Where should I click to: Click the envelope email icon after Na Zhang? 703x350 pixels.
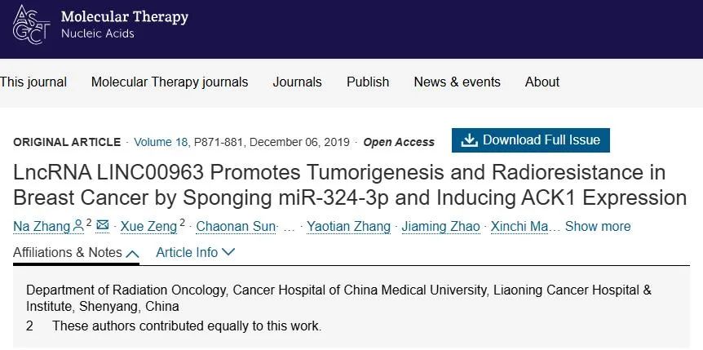click(103, 224)
